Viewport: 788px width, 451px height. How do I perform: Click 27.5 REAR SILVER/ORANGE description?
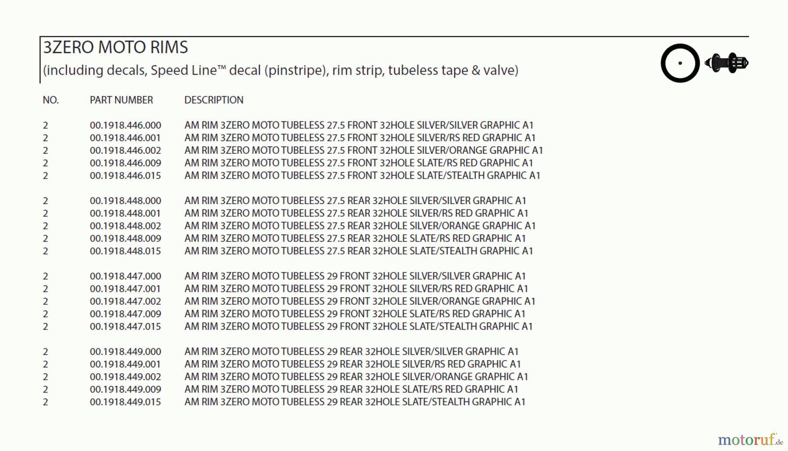click(x=360, y=226)
